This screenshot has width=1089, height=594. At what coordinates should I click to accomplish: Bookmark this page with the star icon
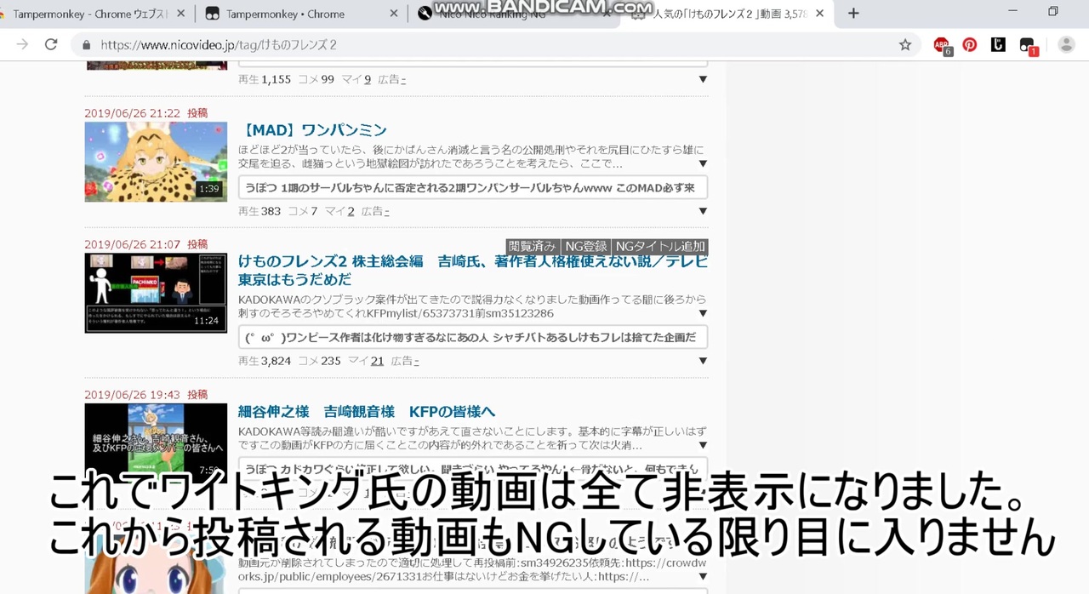[x=905, y=45]
